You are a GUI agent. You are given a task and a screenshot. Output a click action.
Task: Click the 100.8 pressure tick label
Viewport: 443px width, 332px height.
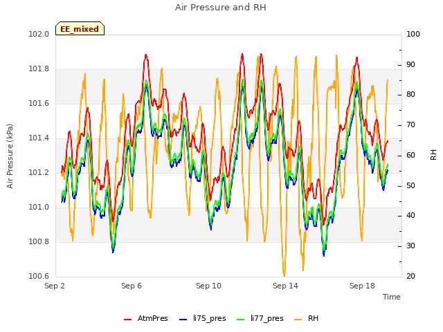tap(39, 241)
